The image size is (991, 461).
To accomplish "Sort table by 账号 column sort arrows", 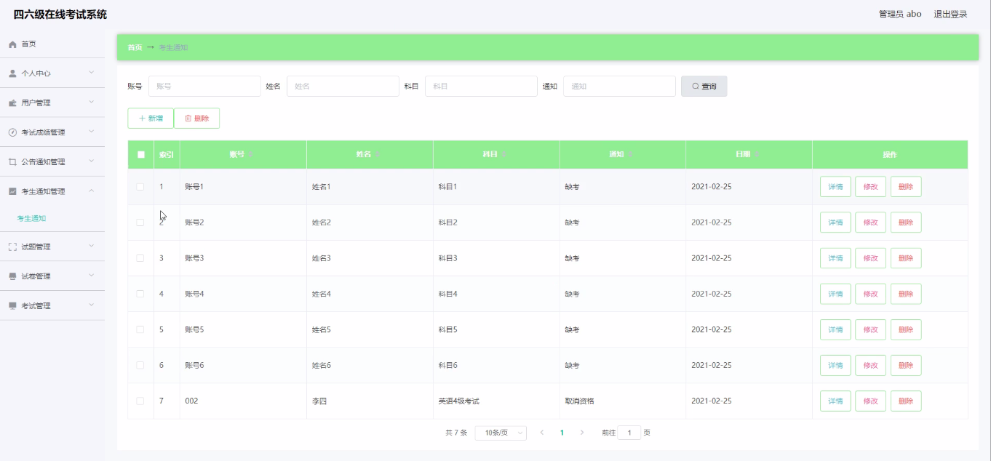I will coord(251,155).
